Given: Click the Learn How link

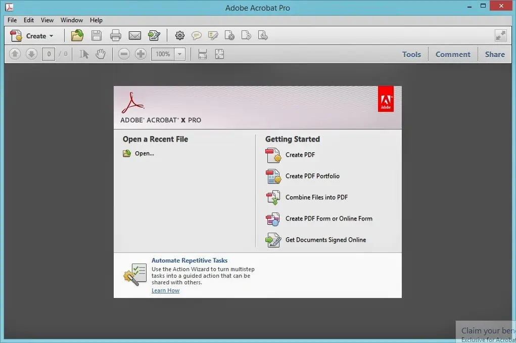Looking at the screenshot, I should [166, 290].
